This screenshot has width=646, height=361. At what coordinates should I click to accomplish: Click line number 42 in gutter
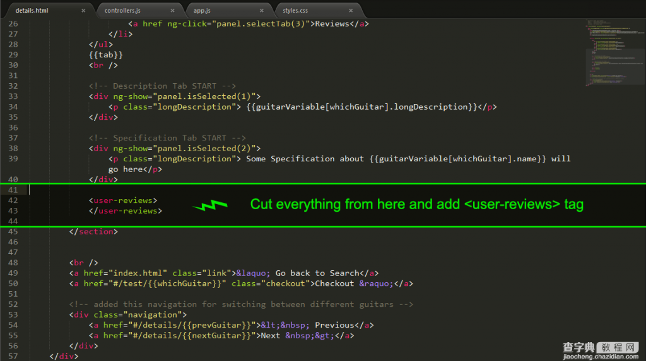pyautogui.click(x=13, y=200)
